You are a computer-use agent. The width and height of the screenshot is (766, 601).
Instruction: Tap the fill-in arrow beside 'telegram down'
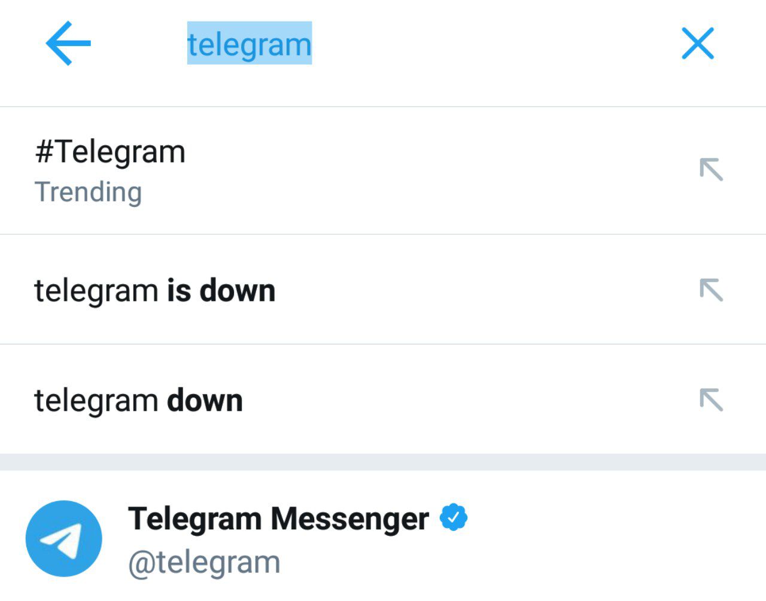[712, 399]
